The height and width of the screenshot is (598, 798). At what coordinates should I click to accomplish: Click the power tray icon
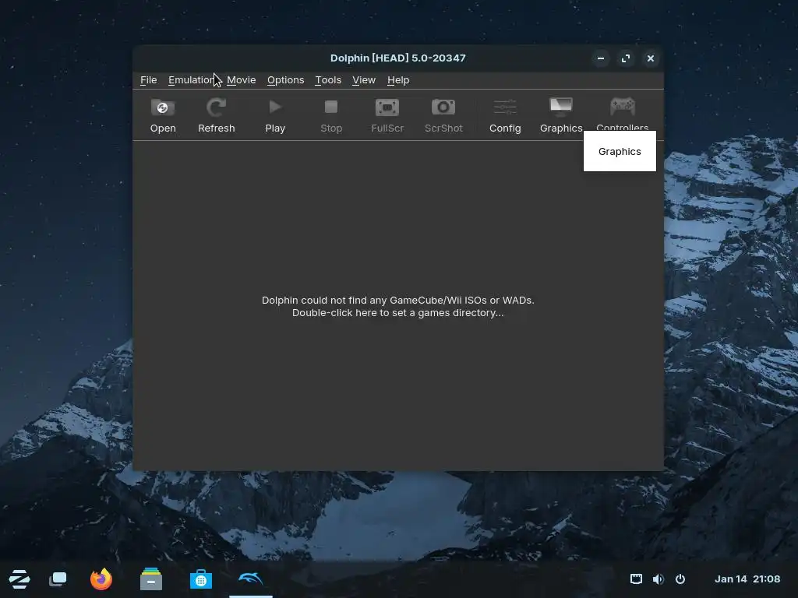(680, 579)
